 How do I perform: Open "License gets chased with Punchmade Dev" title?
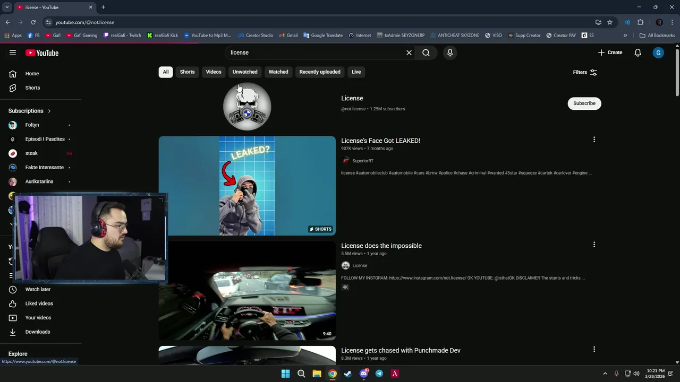pyautogui.click(x=401, y=350)
